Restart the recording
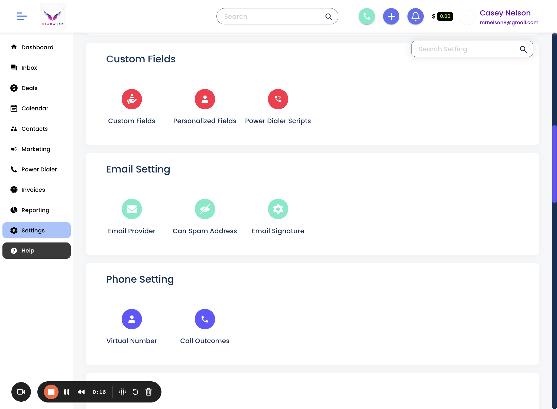This screenshot has width=557, height=409. coord(135,392)
